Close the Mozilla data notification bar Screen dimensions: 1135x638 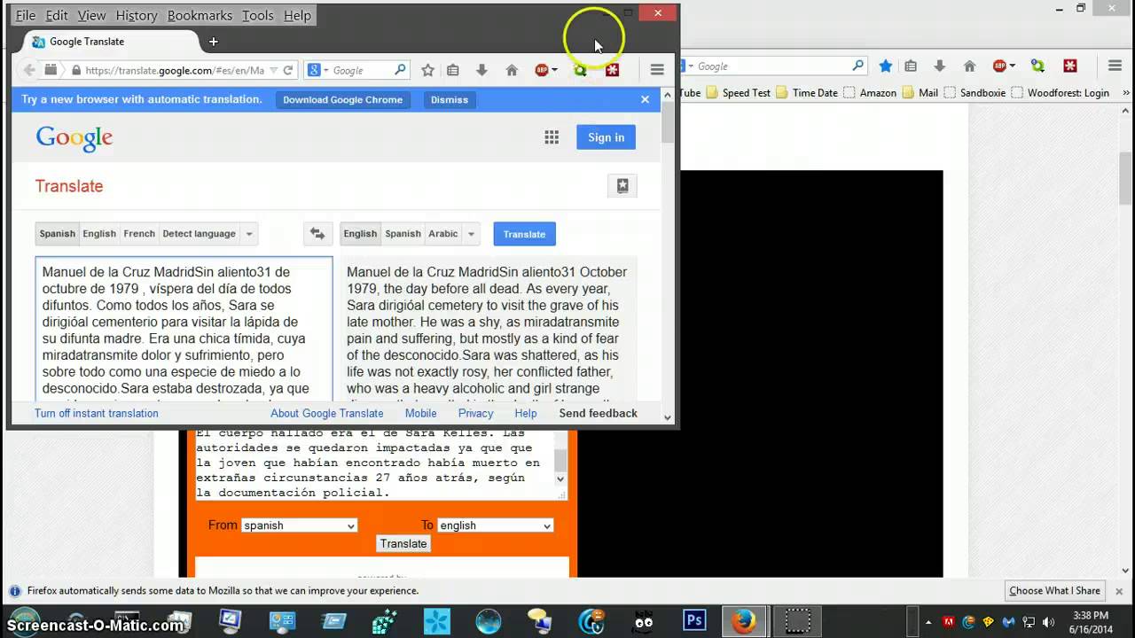coord(1119,591)
